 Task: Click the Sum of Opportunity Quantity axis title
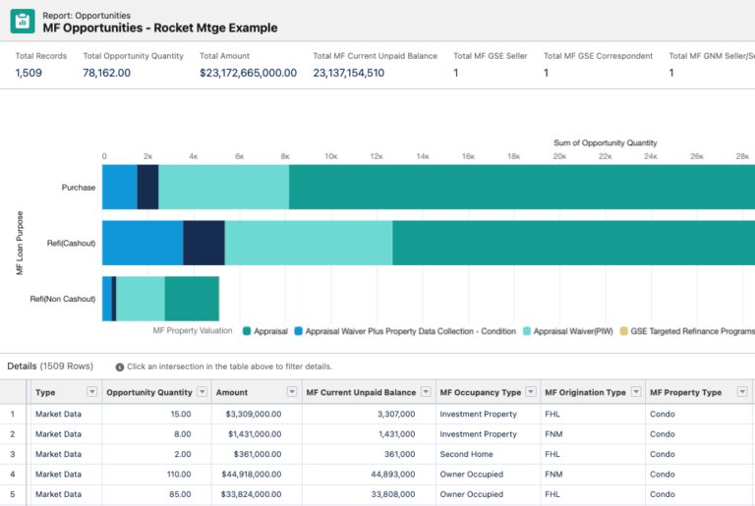pyautogui.click(x=606, y=143)
